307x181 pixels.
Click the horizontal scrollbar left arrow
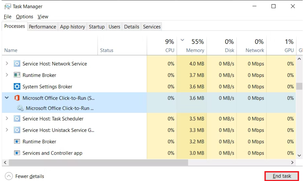(5, 163)
